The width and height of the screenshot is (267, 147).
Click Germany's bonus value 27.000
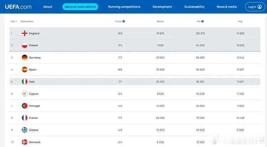pyautogui.click(x=160, y=58)
